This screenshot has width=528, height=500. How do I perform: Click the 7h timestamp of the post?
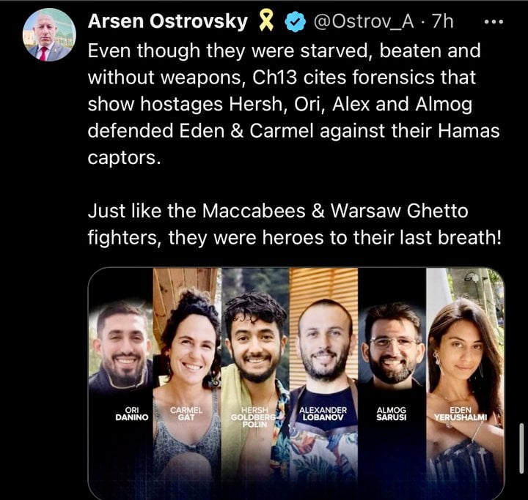pos(443,21)
